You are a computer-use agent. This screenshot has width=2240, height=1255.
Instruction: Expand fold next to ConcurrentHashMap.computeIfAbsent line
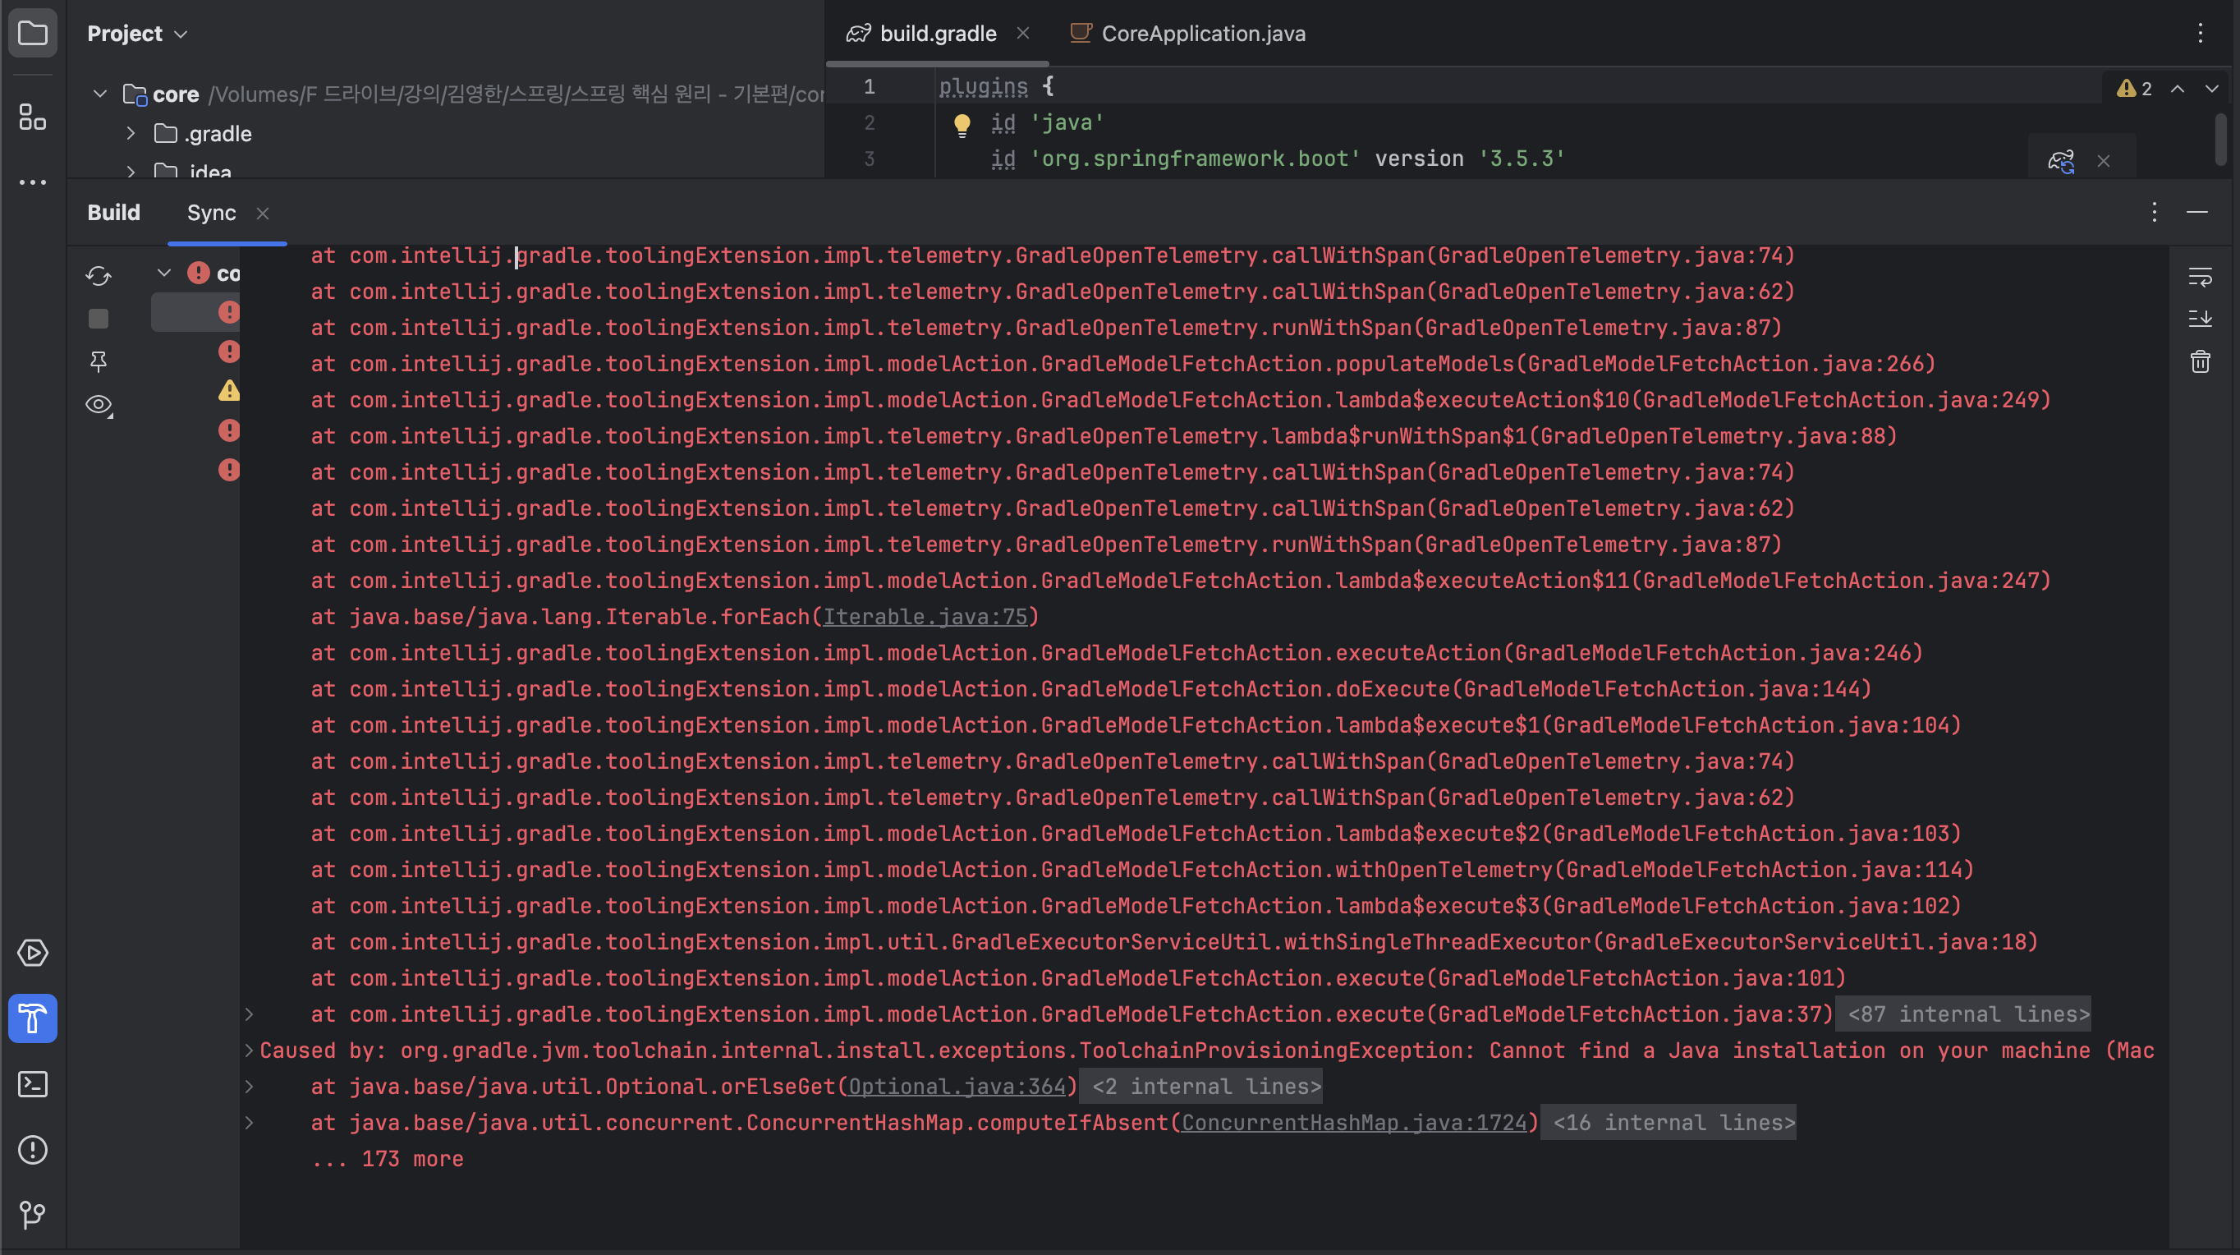[249, 1123]
